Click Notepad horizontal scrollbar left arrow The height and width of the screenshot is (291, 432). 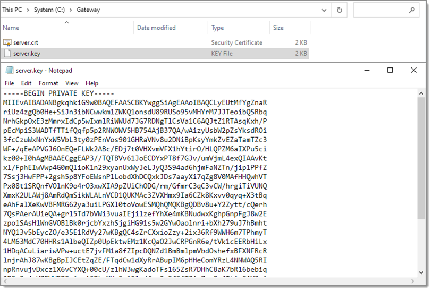click(x=5, y=281)
